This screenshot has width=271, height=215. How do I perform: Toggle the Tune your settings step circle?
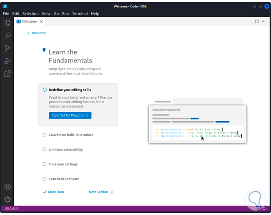tap(45, 164)
